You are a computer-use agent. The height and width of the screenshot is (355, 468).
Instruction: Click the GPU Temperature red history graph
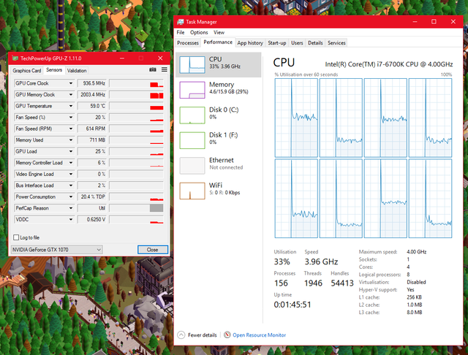tap(137, 106)
